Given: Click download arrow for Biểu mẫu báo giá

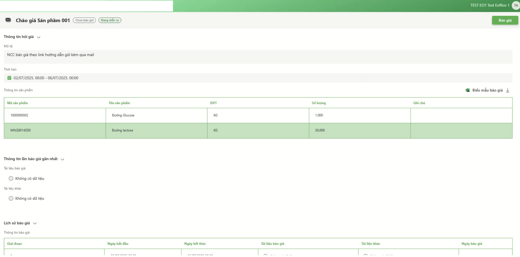Looking at the screenshot, I should click(507, 90).
